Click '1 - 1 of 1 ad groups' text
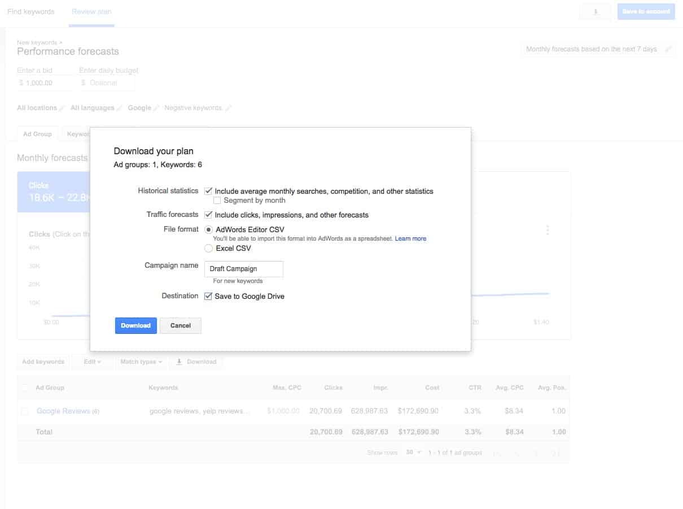 click(456, 453)
